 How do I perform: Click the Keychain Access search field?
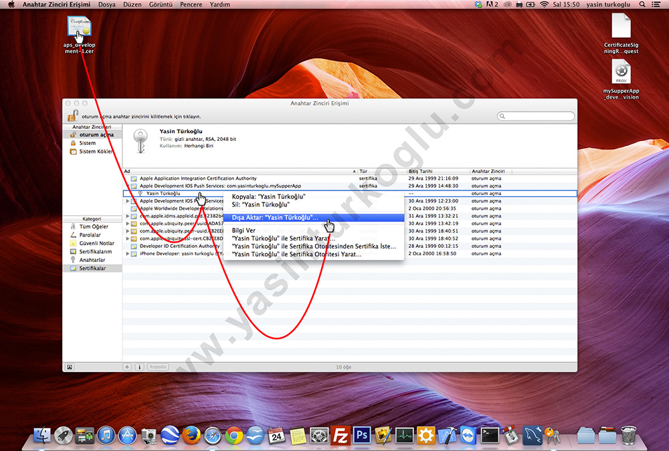pos(536,116)
